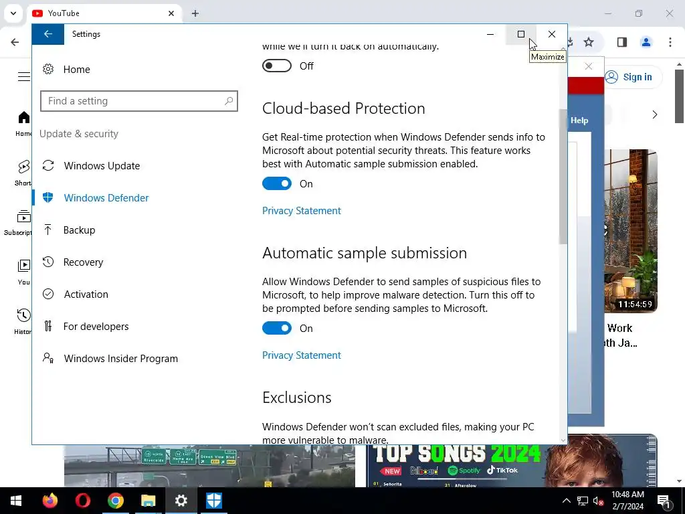Screen dimensions: 685x514
Task: Open Windows Insider Program page
Action: (121, 359)
